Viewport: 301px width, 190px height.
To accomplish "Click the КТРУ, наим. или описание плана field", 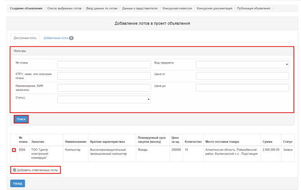I will click(104, 76).
